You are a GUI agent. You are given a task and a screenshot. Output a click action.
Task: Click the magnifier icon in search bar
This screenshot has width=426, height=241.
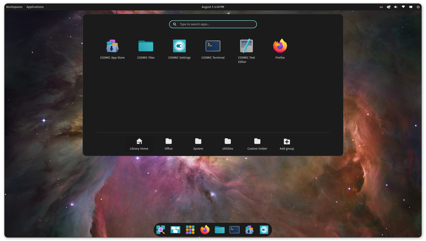(175, 24)
